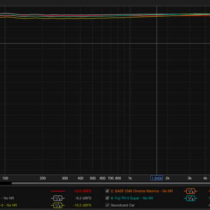Viewport: 210px width, 210px height.
Task: Click the 200 Hz axis label
Action: point(43,178)
